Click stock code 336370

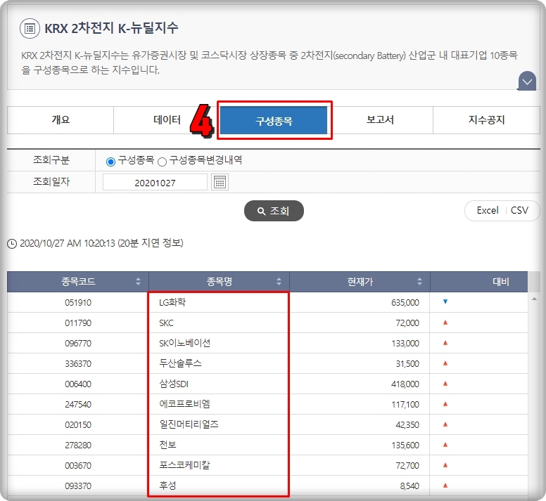(78, 364)
